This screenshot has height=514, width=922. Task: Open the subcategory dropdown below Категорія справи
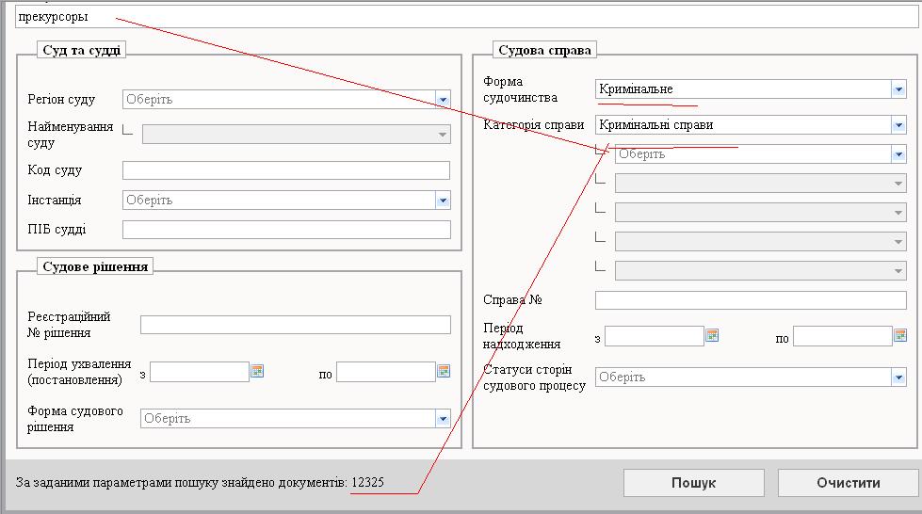pos(898,154)
